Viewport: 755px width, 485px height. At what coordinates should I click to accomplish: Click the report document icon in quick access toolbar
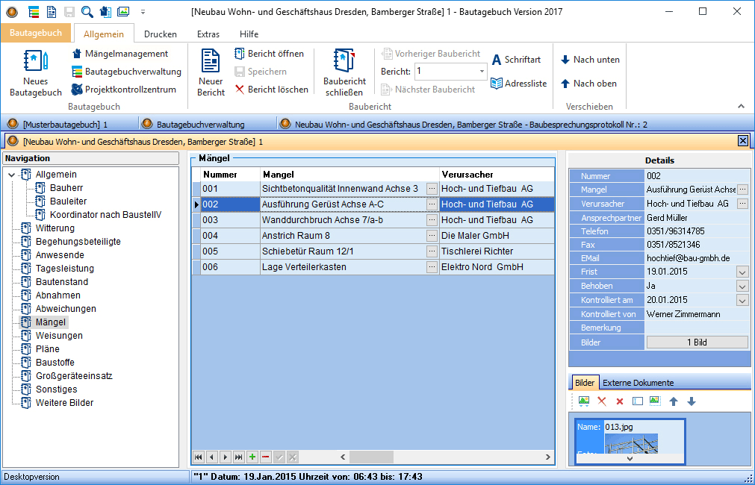pos(51,11)
